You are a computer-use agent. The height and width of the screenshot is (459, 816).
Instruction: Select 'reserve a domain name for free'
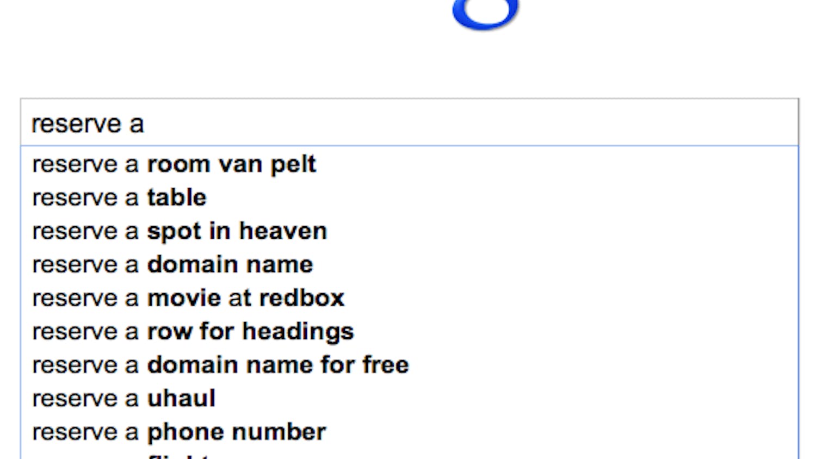tap(220, 365)
